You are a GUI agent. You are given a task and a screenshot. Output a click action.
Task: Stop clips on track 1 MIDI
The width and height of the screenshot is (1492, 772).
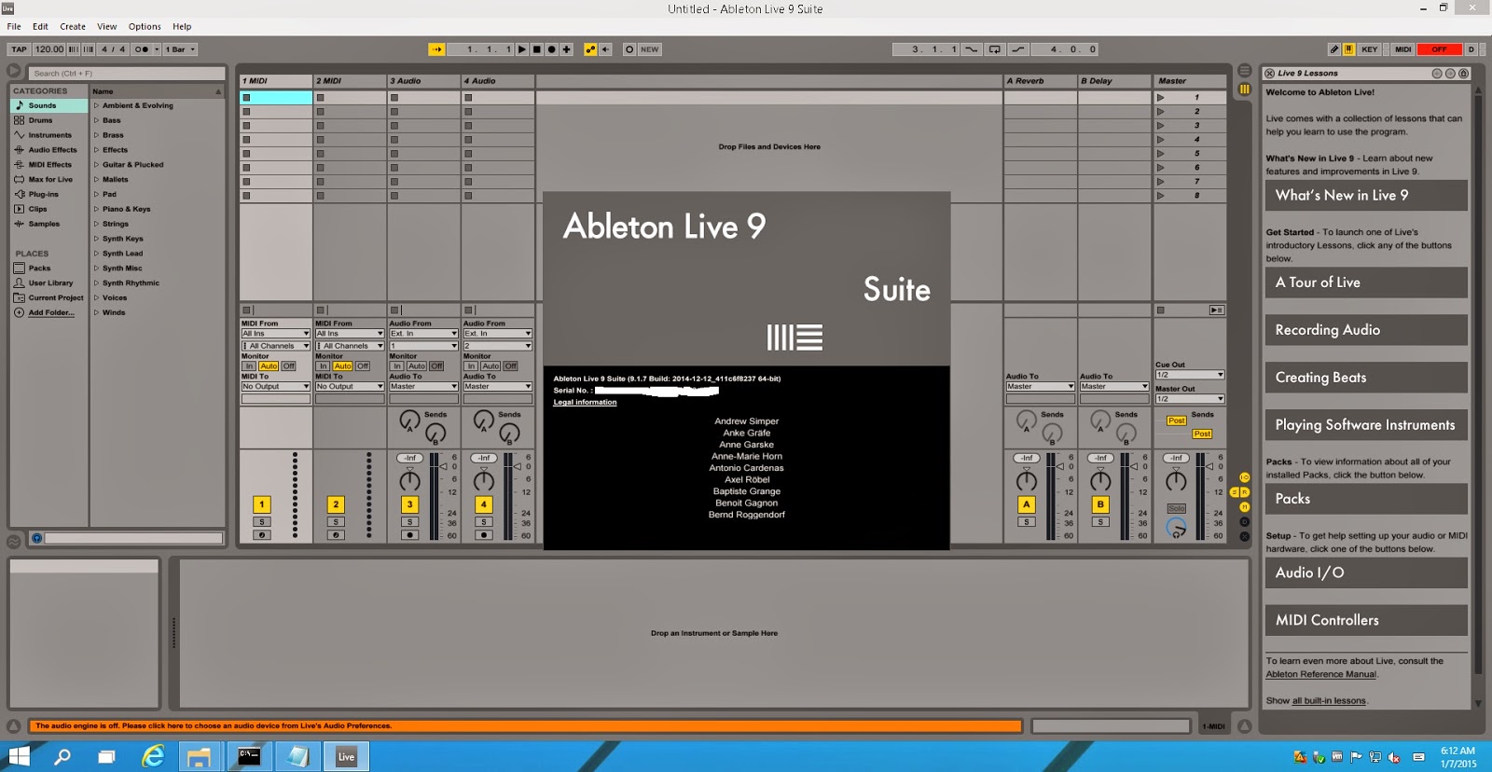247,310
